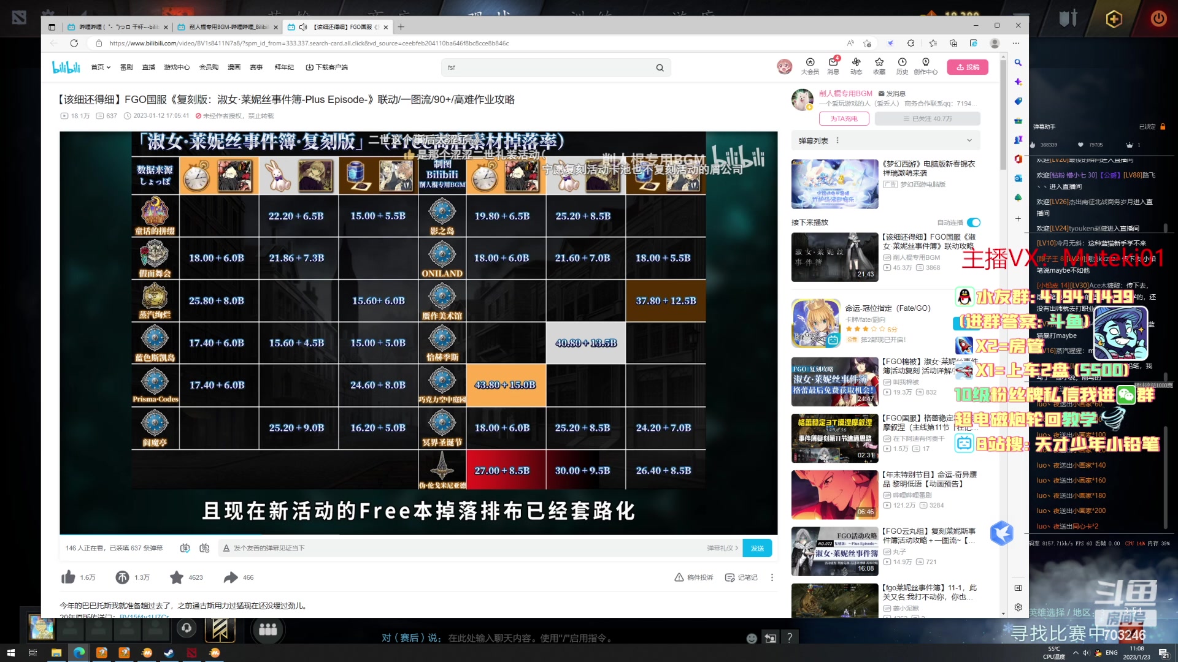Image resolution: width=1178 pixels, height=662 pixels.
Task: Switch to 哔哩哔哩 first browser tab
Action: tap(117, 27)
